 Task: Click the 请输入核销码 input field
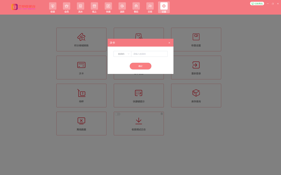point(149,54)
